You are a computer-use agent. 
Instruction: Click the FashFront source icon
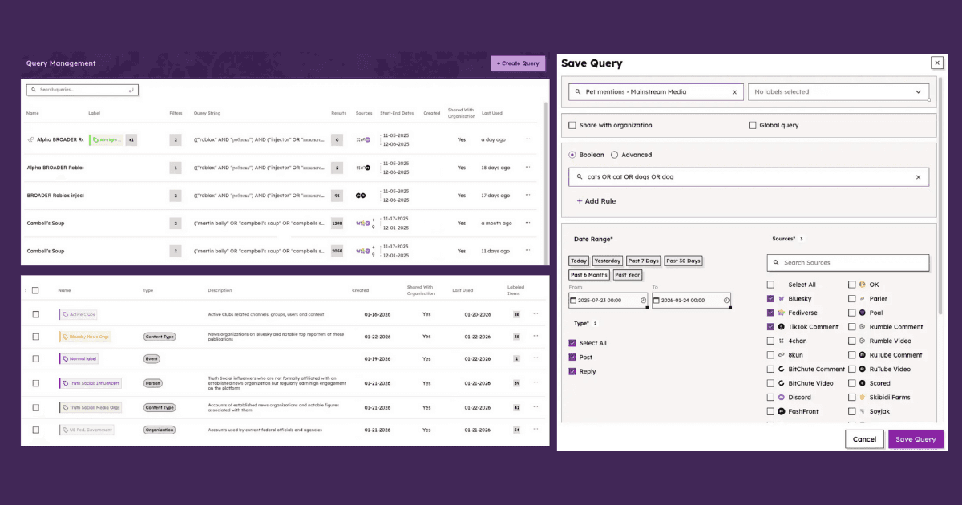[782, 411]
